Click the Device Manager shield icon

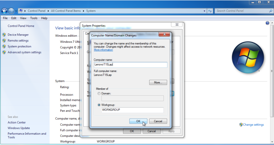pyautogui.click(x=4, y=35)
